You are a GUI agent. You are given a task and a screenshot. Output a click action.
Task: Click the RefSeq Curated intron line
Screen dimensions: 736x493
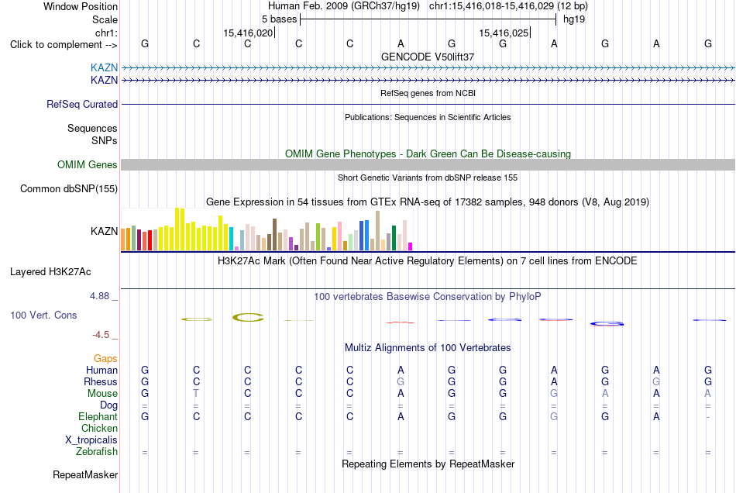click(x=428, y=104)
